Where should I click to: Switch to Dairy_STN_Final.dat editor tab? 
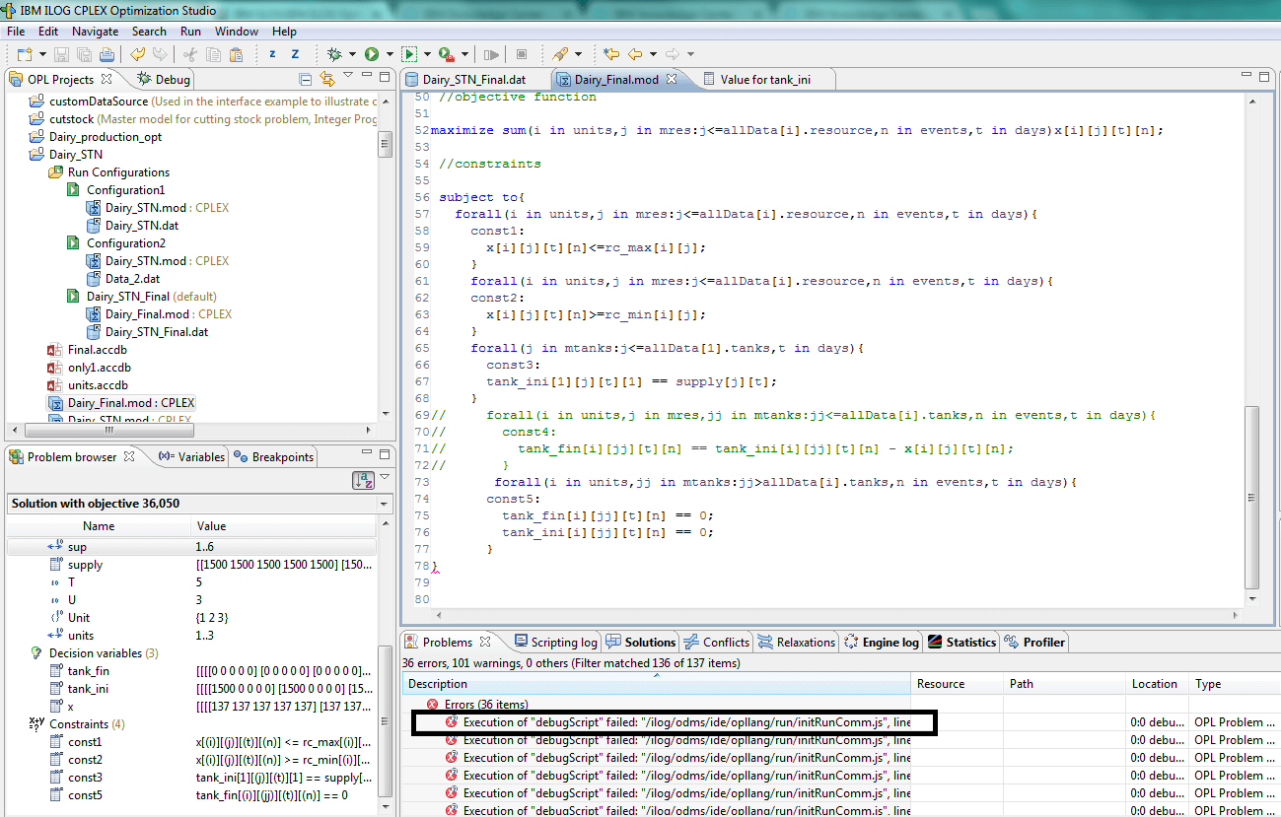coord(473,79)
